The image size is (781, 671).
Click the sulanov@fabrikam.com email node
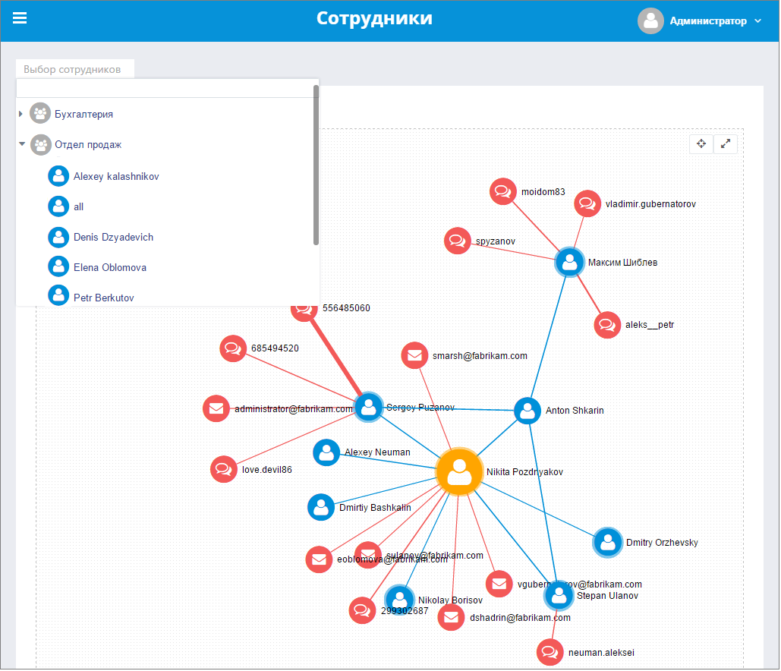[x=368, y=554]
